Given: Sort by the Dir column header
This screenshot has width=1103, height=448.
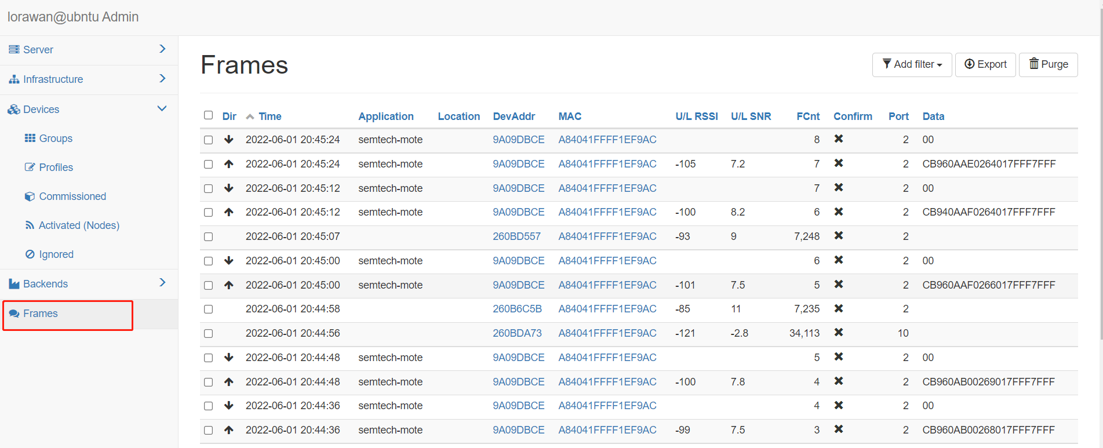Looking at the screenshot, I should [x=229, y=116].
